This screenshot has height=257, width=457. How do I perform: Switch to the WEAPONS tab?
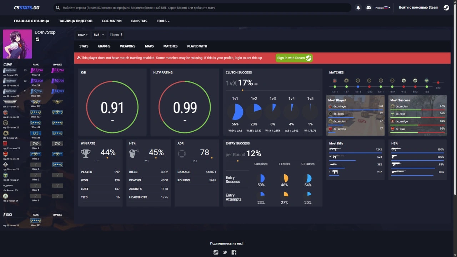click(x=127, y=46)
